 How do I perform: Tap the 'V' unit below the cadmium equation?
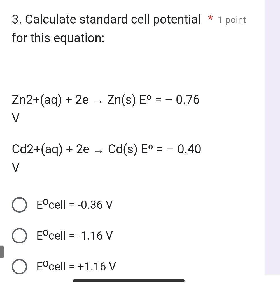(16, 168)
